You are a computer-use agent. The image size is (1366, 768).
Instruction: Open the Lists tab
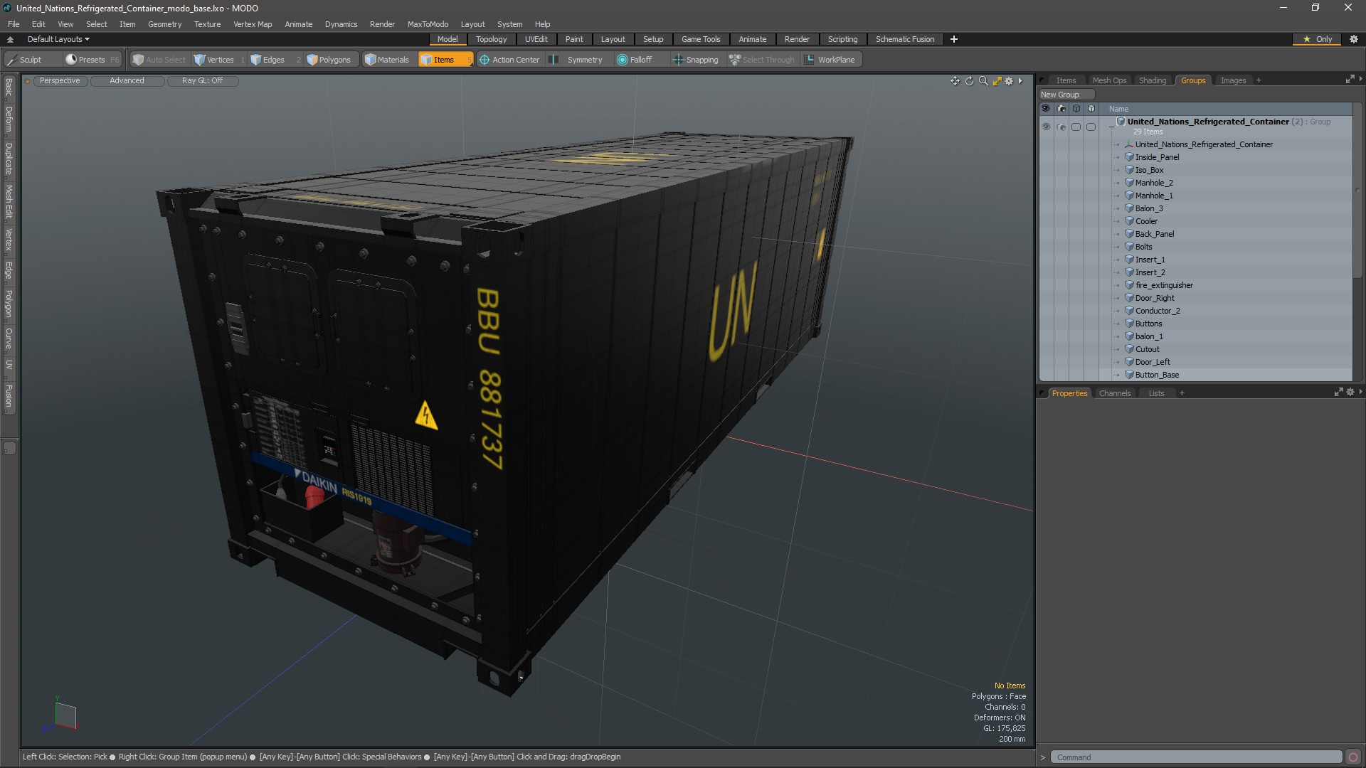1156,393
